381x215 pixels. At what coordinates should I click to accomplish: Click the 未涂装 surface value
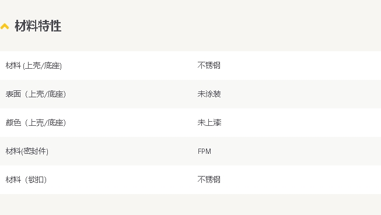click(x=209, y=94)
